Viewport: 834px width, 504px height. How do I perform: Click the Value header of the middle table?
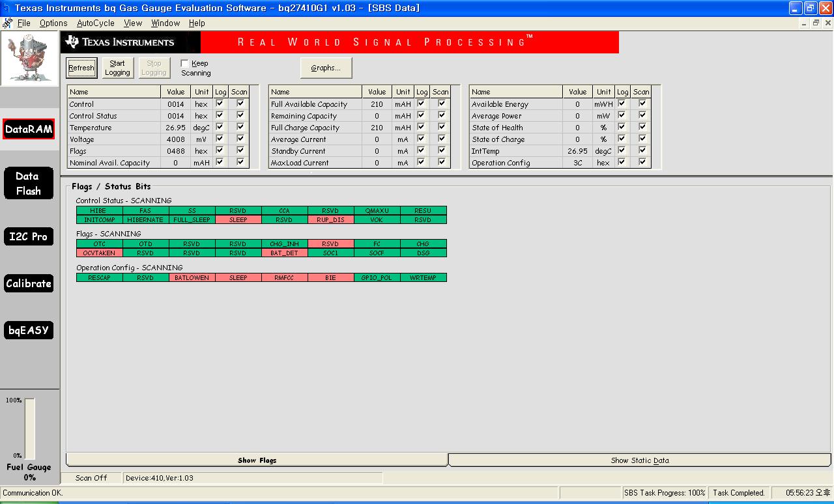377,92
